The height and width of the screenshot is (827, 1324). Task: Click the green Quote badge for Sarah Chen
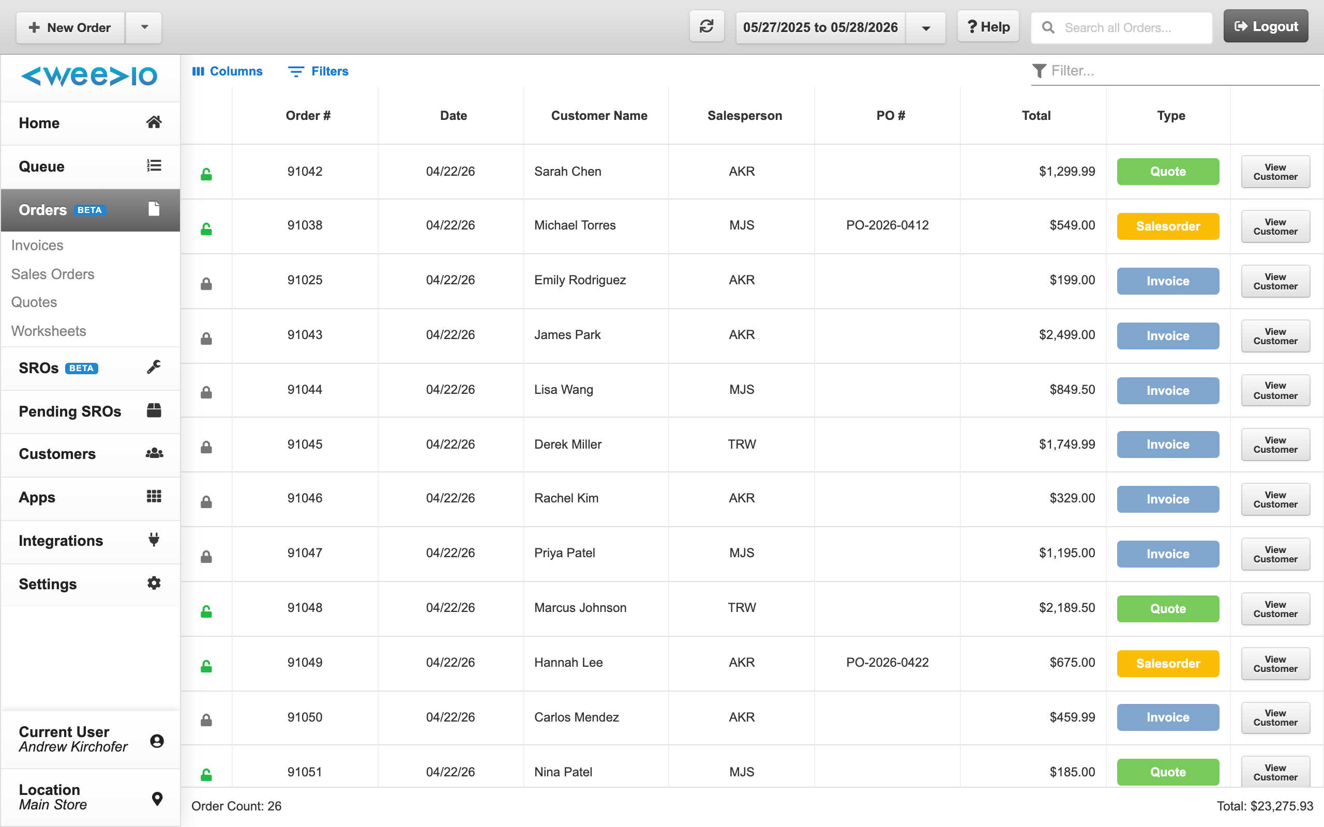pyautogui.click(x=1167, y=171)
